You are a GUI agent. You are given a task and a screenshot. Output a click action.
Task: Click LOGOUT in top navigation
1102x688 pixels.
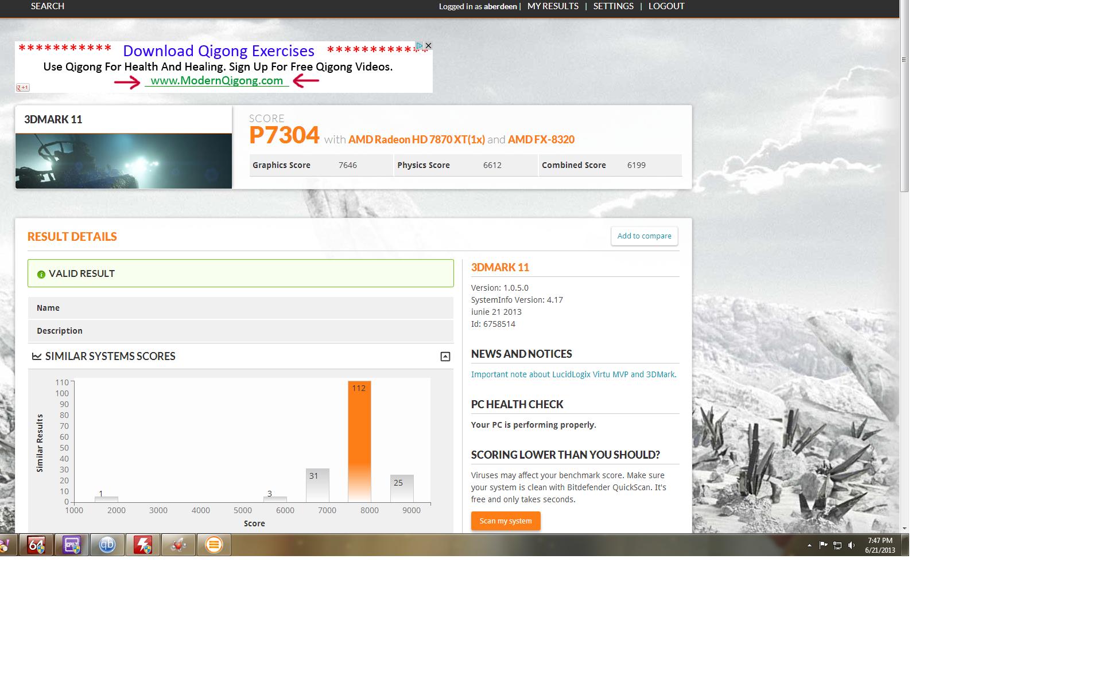[666, 6]
